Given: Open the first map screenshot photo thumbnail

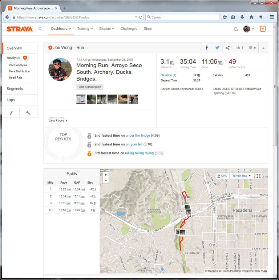Looking at the screenshot, I should click(81, 99).
